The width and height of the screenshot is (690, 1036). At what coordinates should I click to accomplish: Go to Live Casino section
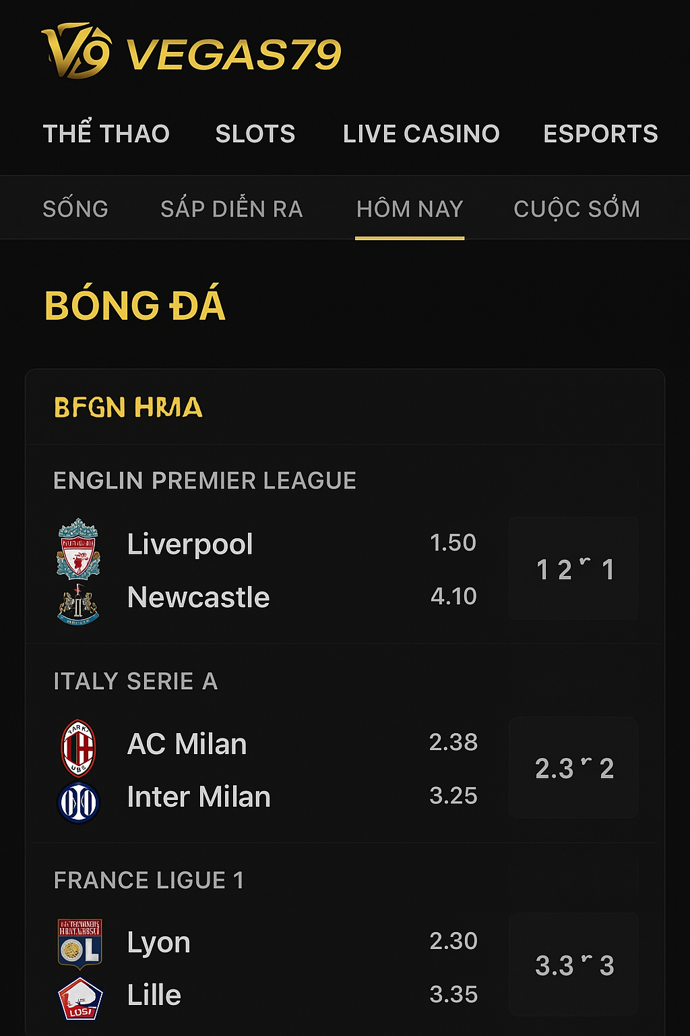[421, 134]
